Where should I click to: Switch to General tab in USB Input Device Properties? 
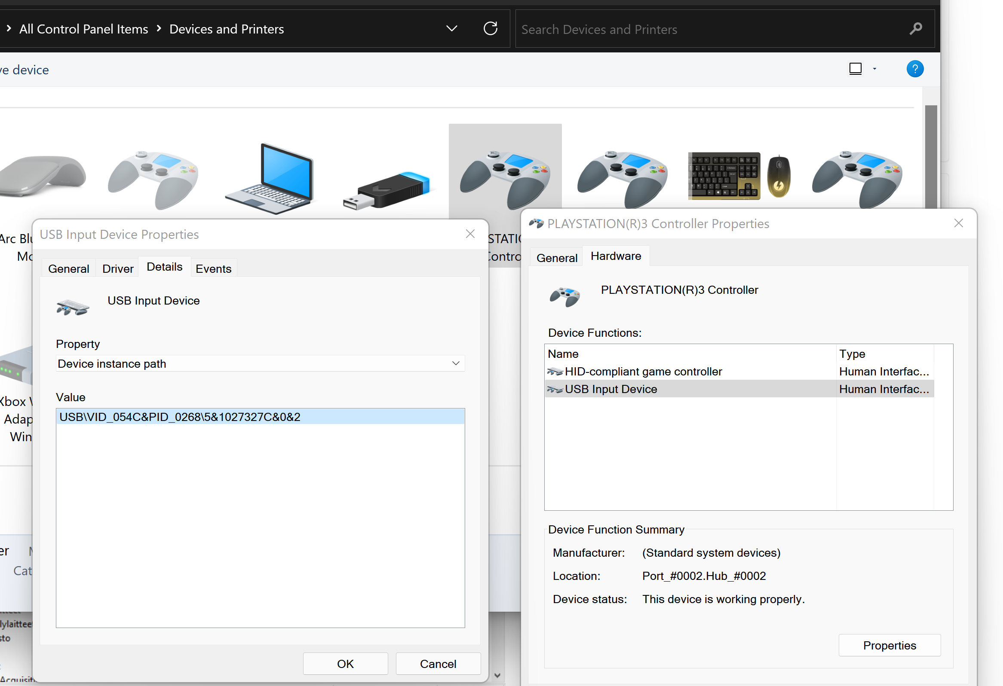69,268
